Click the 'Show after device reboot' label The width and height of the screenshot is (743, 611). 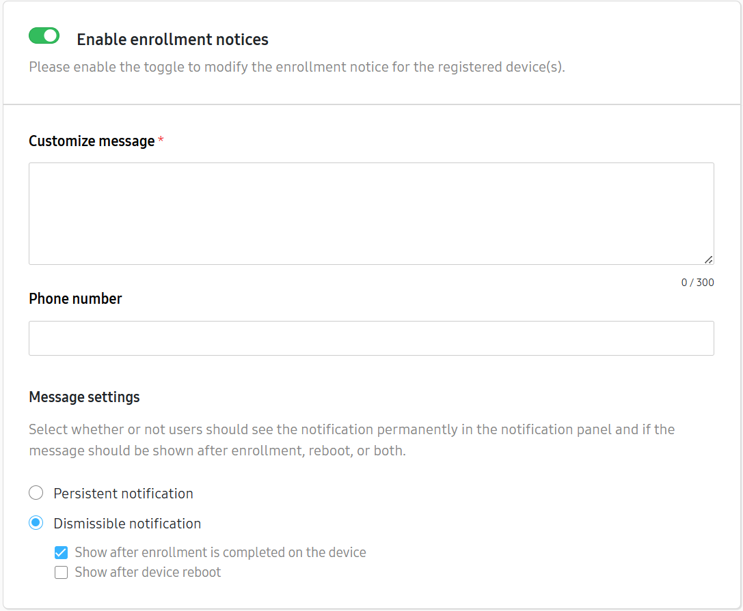148,572
